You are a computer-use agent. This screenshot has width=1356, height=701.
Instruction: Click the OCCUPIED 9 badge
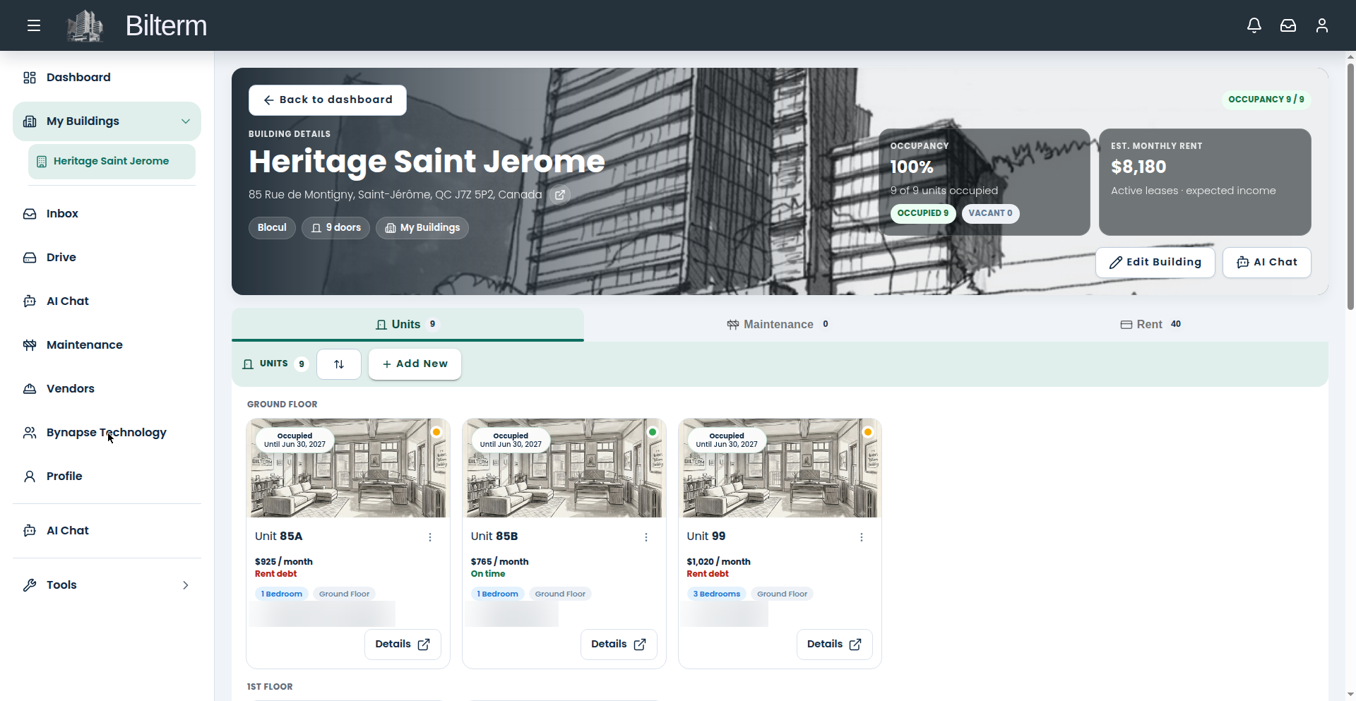(x=923, y=214)
